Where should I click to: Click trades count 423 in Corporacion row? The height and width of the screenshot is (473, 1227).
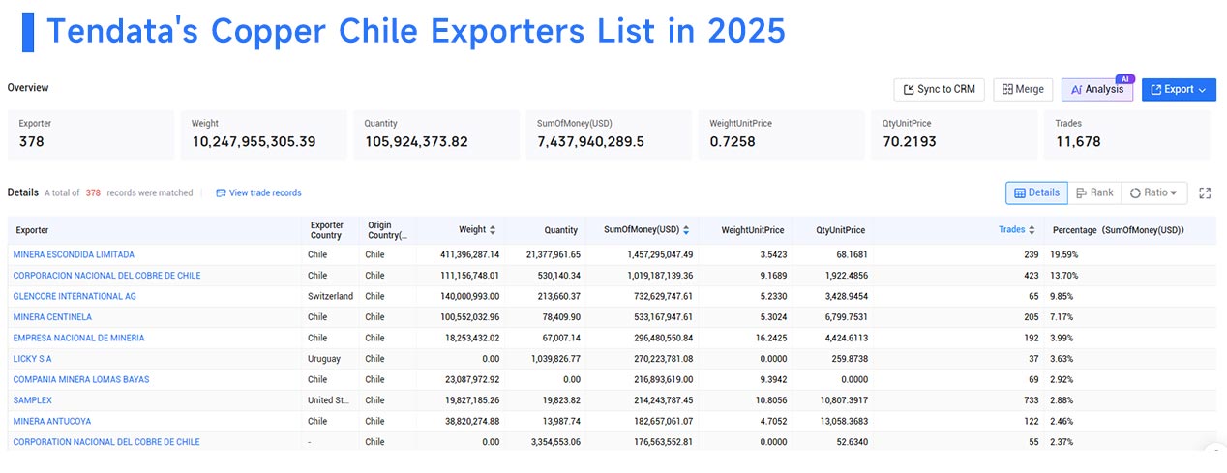pyautogui.click(x=1031, y=276)
